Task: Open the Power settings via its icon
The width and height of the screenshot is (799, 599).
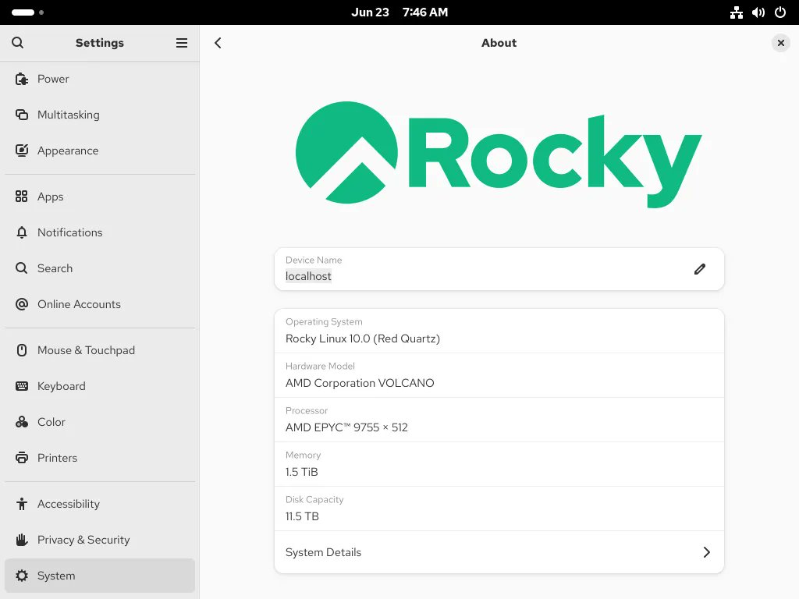Action: [20, 79]
